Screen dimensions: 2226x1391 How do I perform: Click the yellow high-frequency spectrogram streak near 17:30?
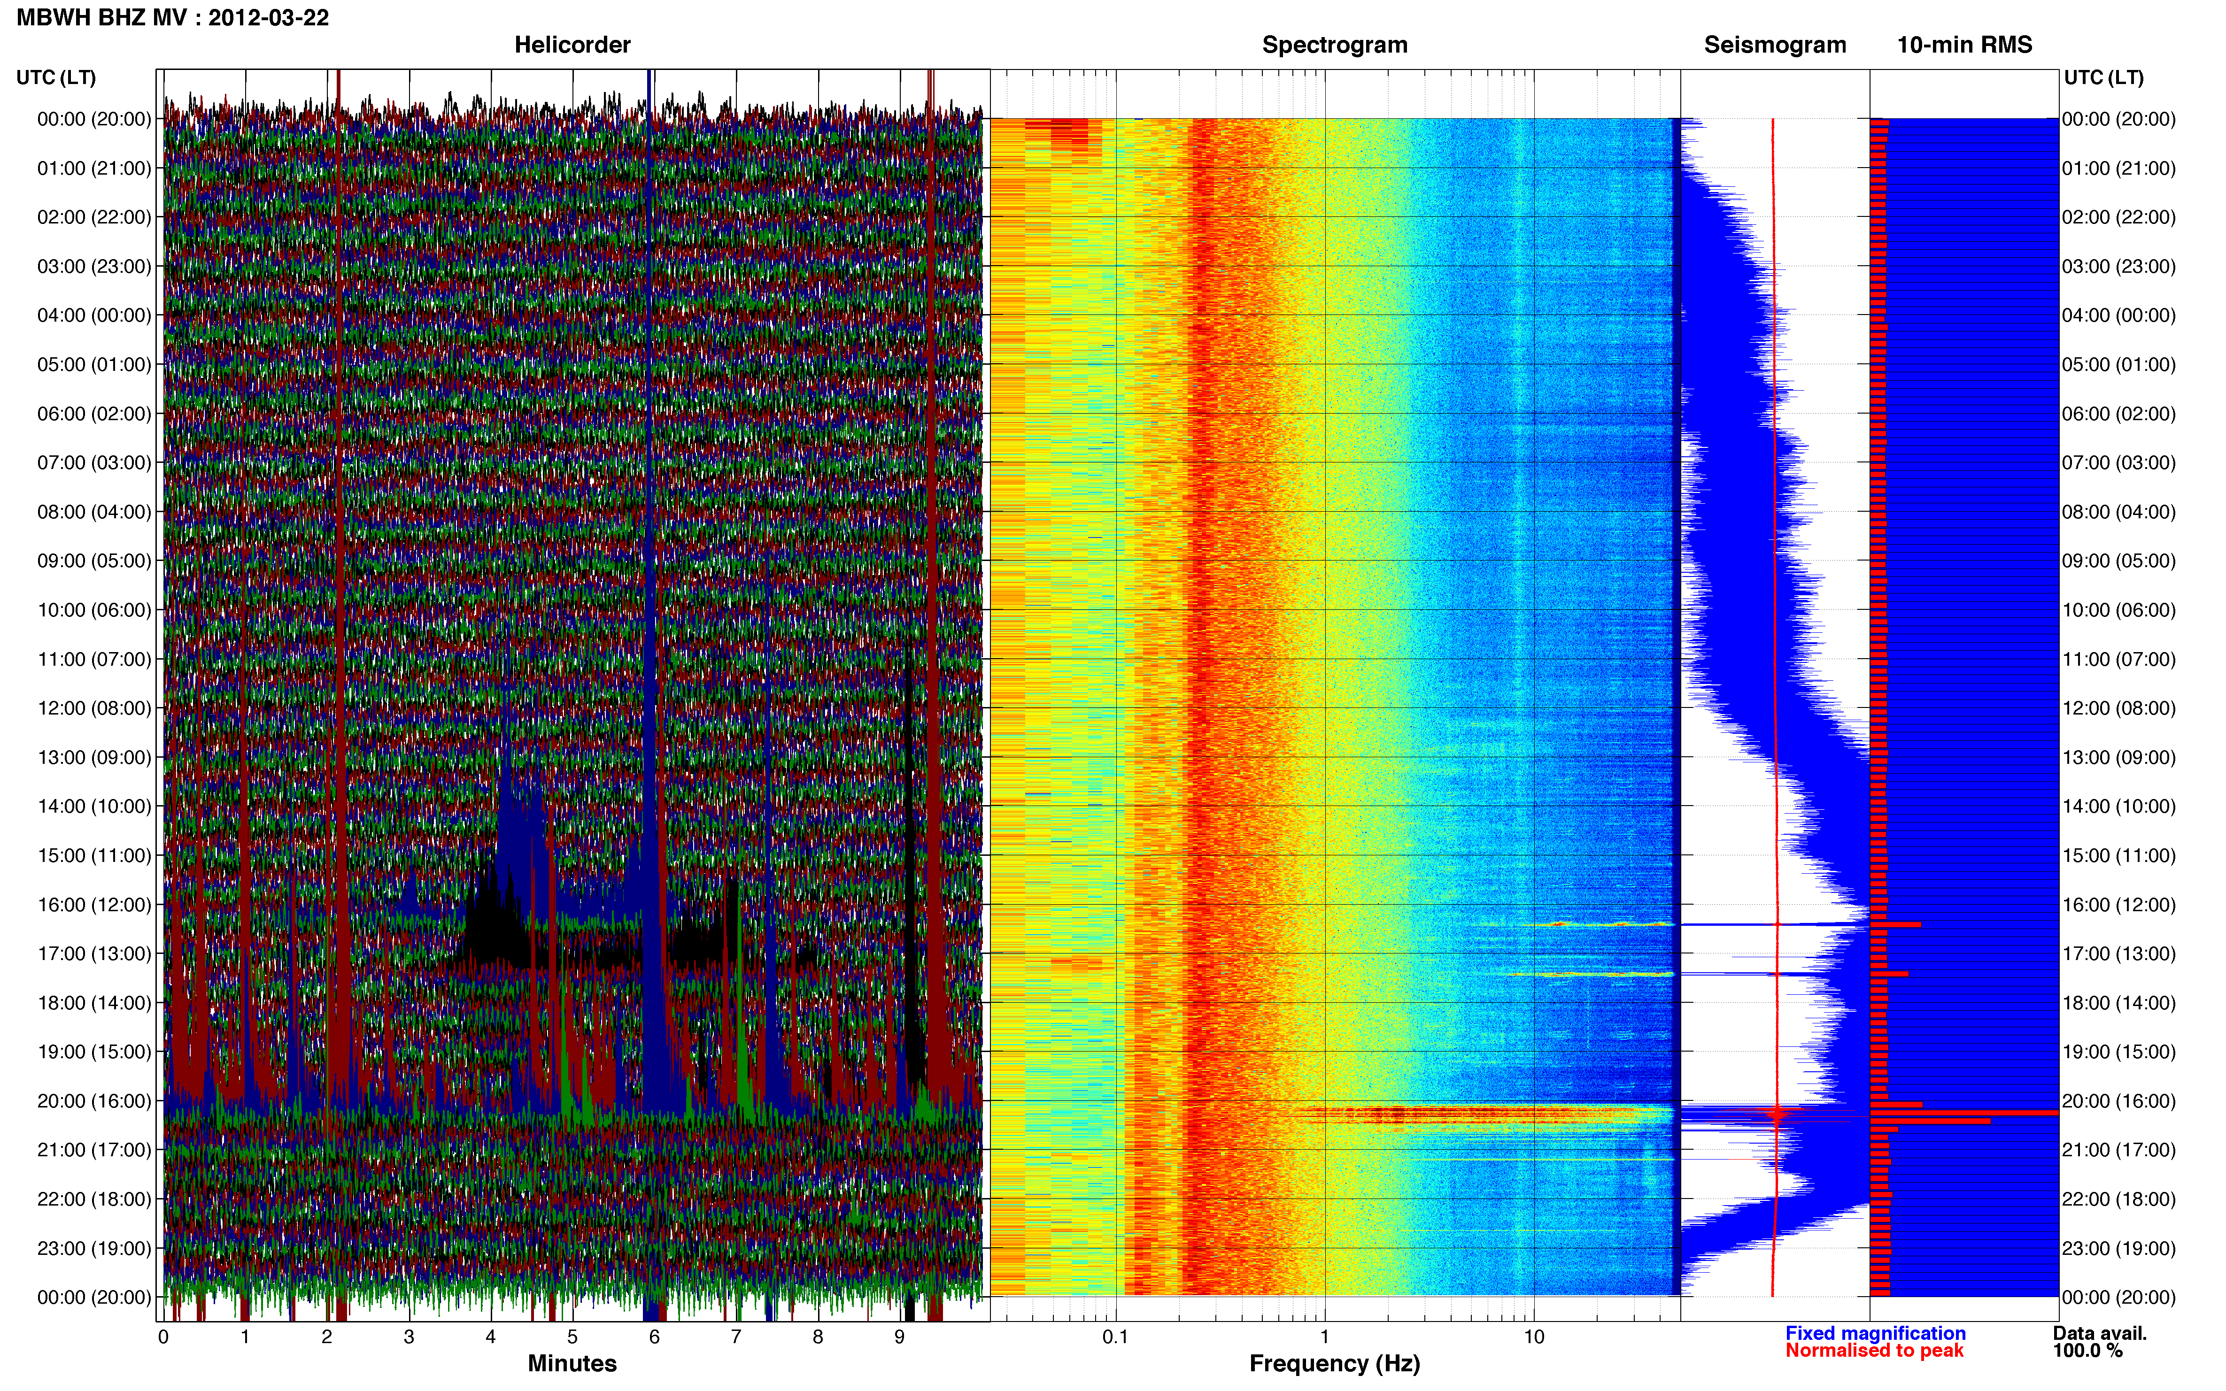[1590, 973]
